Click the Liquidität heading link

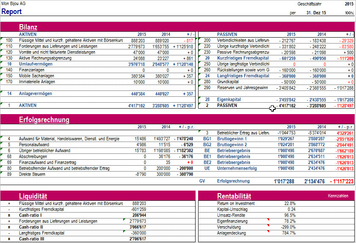[33, 196]
